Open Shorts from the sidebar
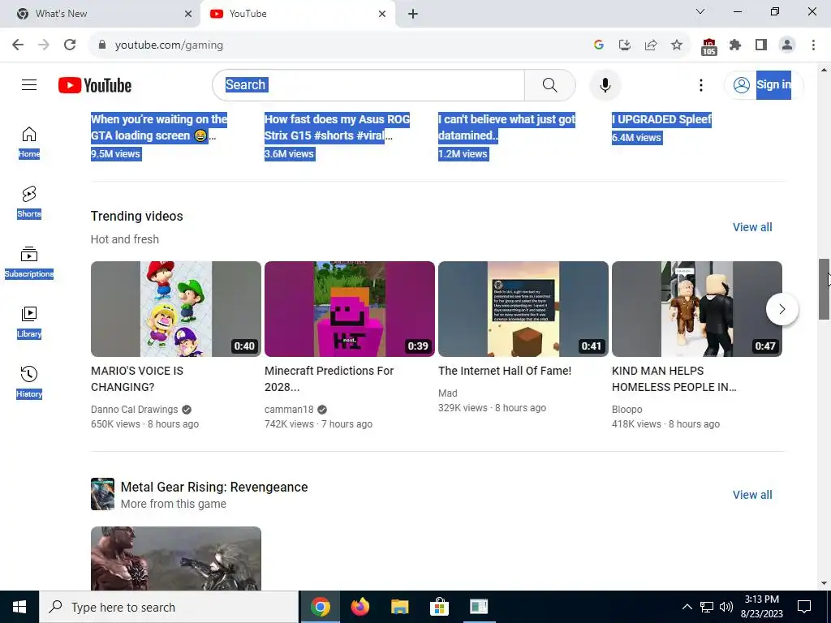The image size is (831, 623). click(x=29, y=202)
